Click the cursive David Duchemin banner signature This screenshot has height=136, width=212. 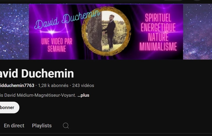[67, 19]
